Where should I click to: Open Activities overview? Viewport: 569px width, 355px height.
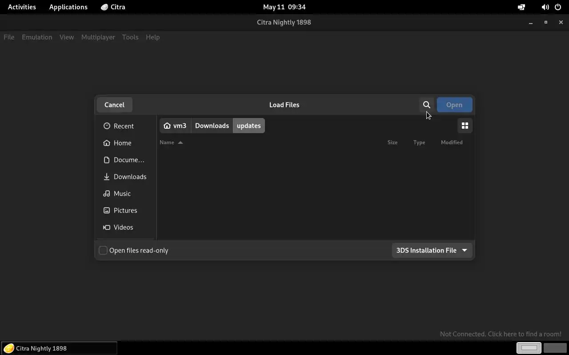(22, 7)
